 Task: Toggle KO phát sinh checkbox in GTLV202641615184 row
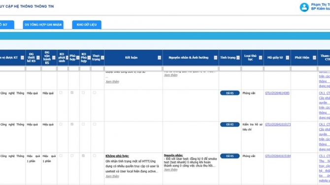61,156
